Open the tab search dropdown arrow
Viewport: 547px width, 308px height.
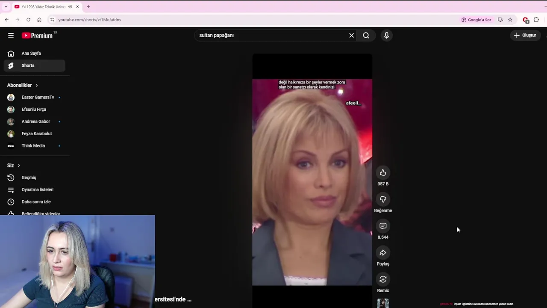(6, 7)
